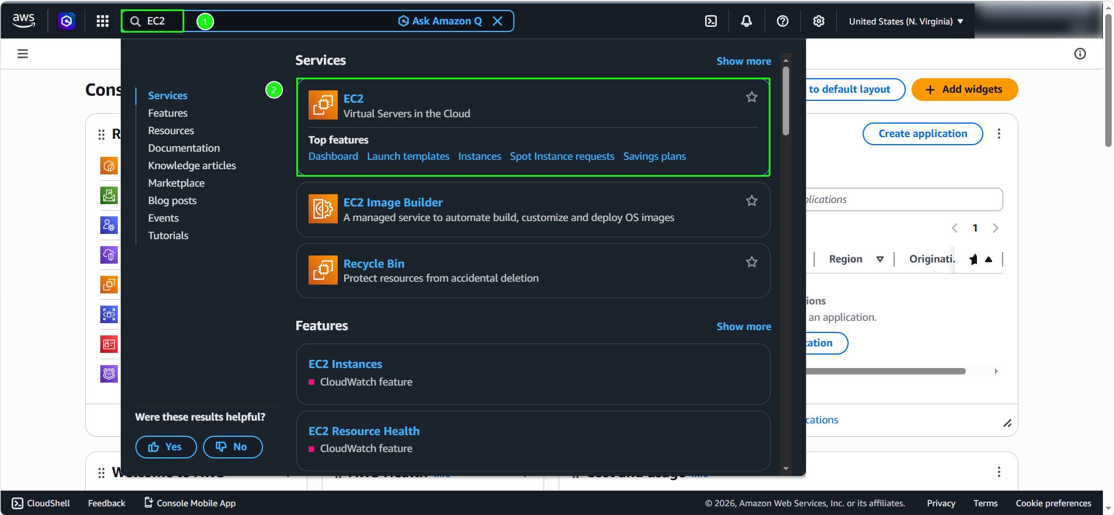
Task: Go to previous page of applications
Action: [x=955, y=228]
